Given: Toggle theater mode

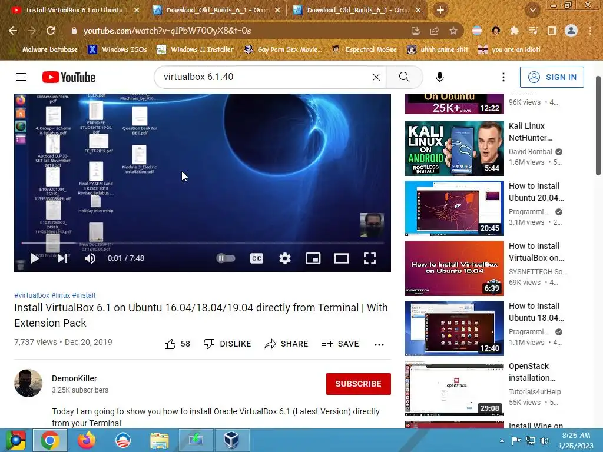Looking at the screenshot, I should pos(342,258).
